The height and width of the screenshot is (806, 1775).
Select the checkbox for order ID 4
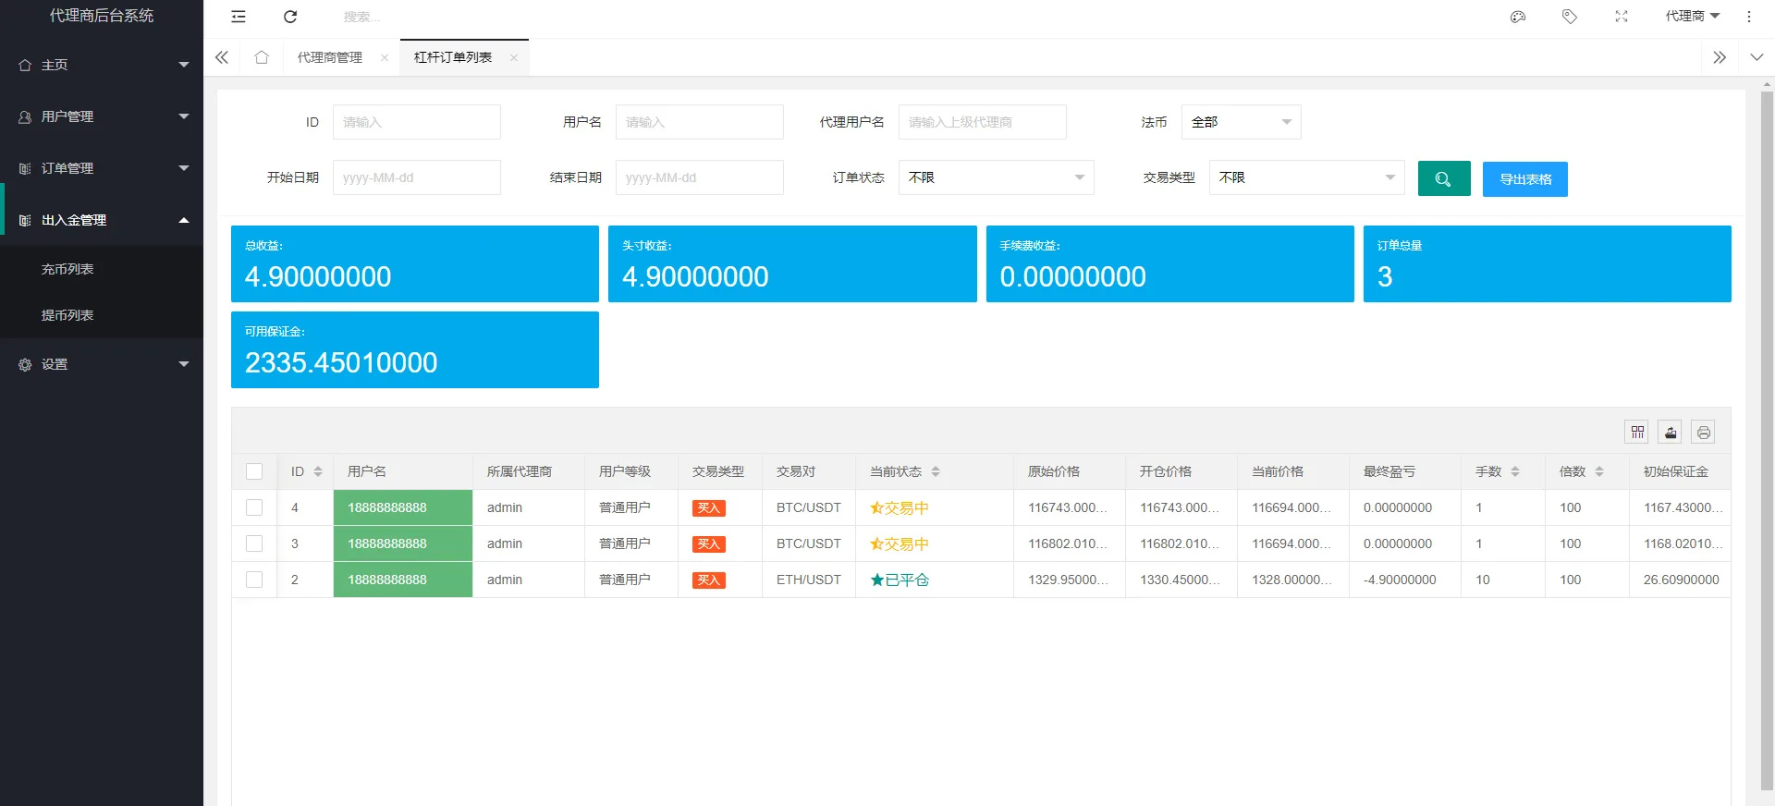coord(254,507)
